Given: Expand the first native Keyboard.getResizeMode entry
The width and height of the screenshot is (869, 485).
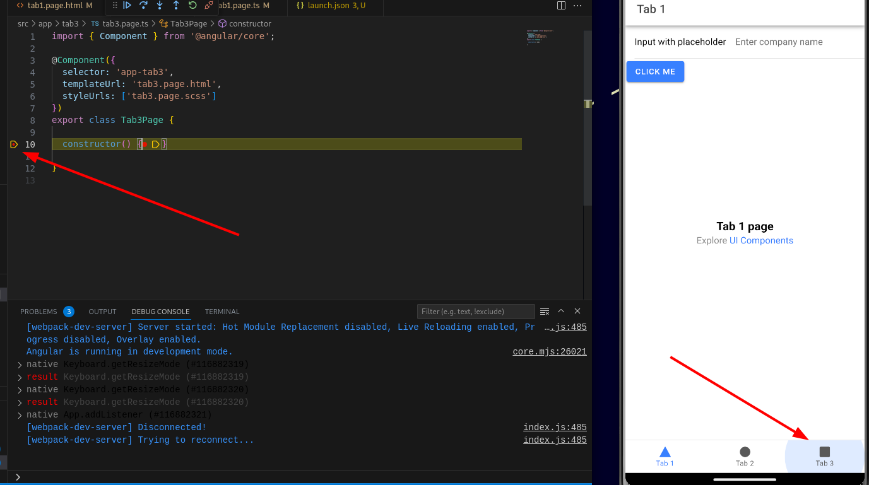Looking at the screenshot, I should pos(20,365).
